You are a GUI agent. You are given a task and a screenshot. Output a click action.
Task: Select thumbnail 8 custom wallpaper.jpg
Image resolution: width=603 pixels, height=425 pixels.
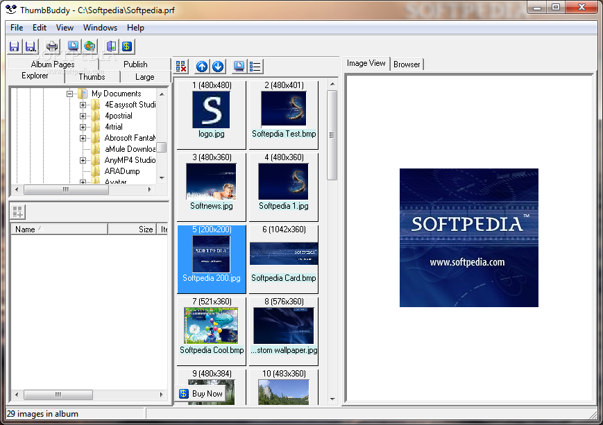(x=284, y=331)
